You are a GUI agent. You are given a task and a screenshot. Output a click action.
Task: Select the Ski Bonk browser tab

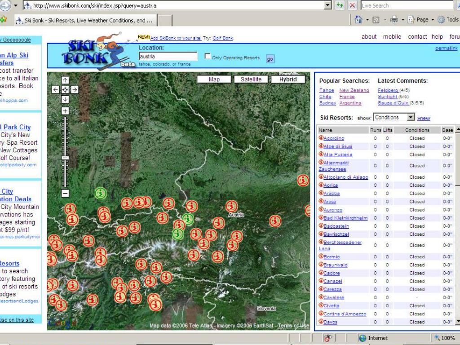(x=86, y=20)
